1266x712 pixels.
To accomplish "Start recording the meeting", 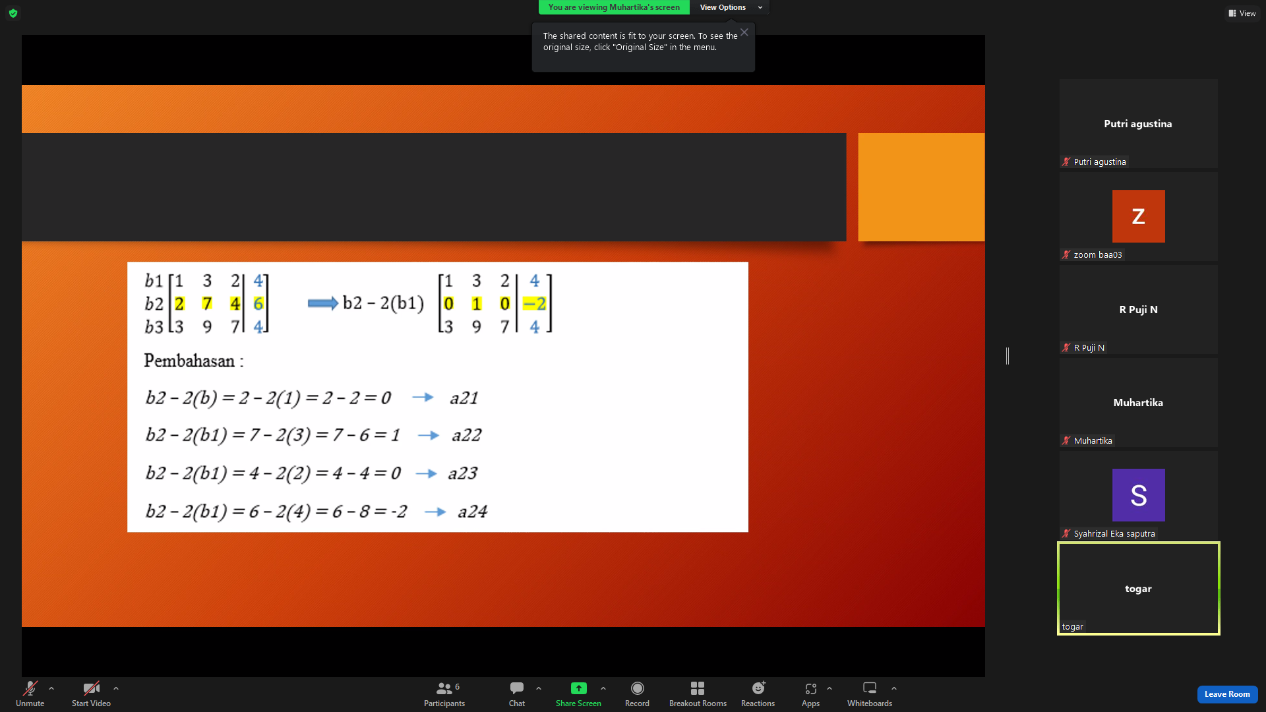I will coord(637,694).
